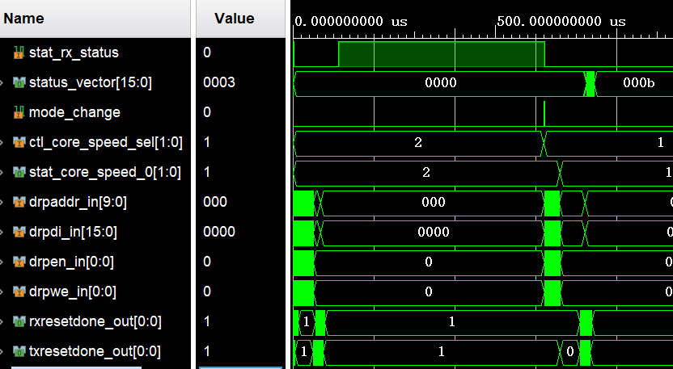
Task: Click the txresetdone_out waveform segment showing 0
Action: (570, 352)
